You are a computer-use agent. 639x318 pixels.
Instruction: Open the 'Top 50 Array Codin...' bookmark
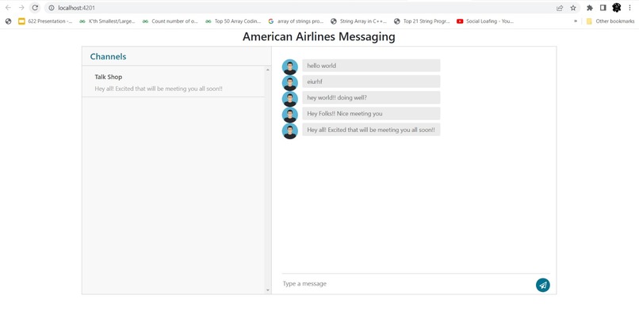point(234,21)
